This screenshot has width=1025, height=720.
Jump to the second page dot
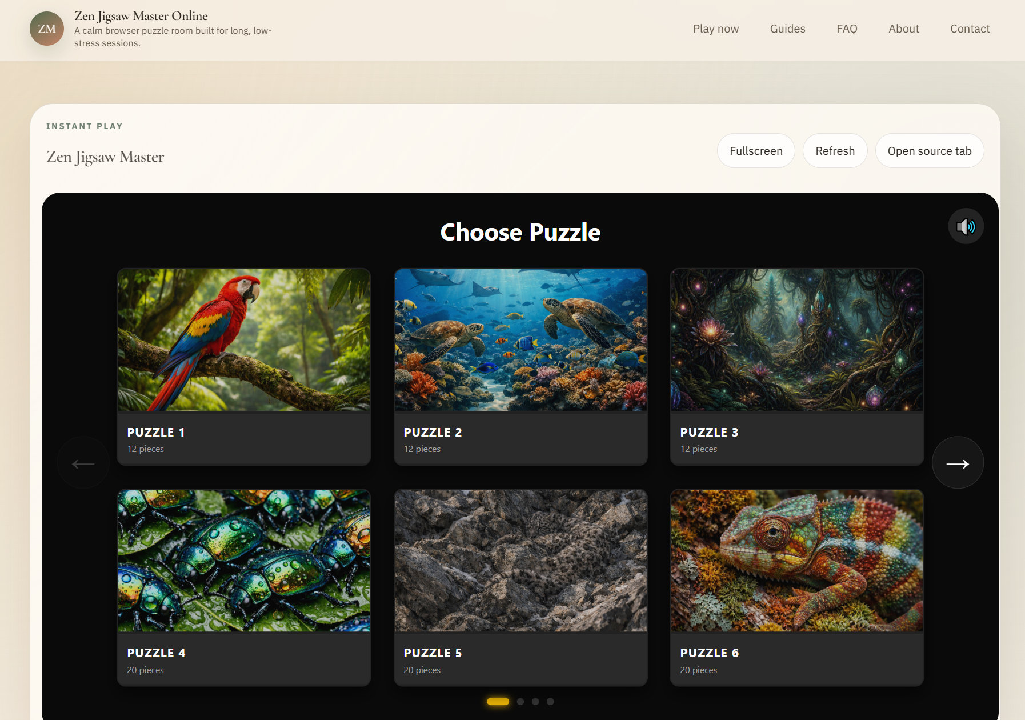click(x=520, y=702)
